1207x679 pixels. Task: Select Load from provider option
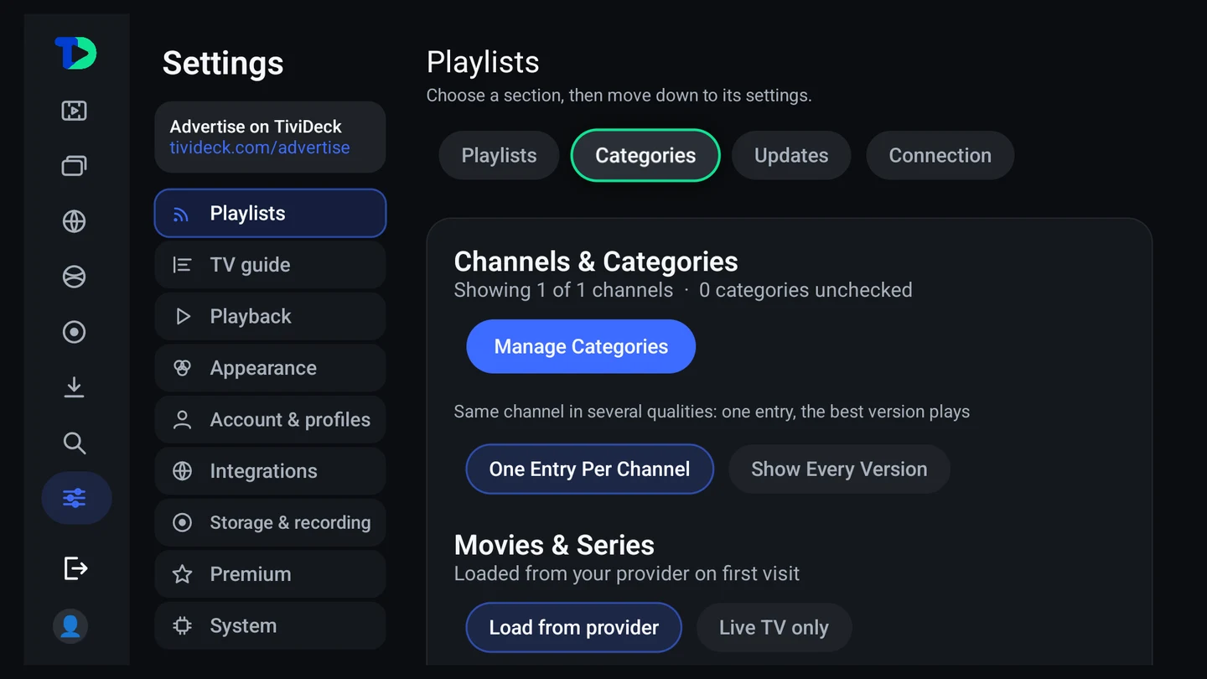(x=573, y=627)
